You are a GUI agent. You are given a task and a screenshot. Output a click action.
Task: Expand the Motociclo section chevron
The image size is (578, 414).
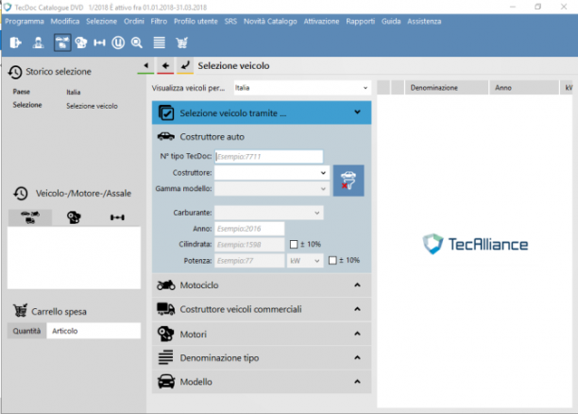(x=357, y=285)
